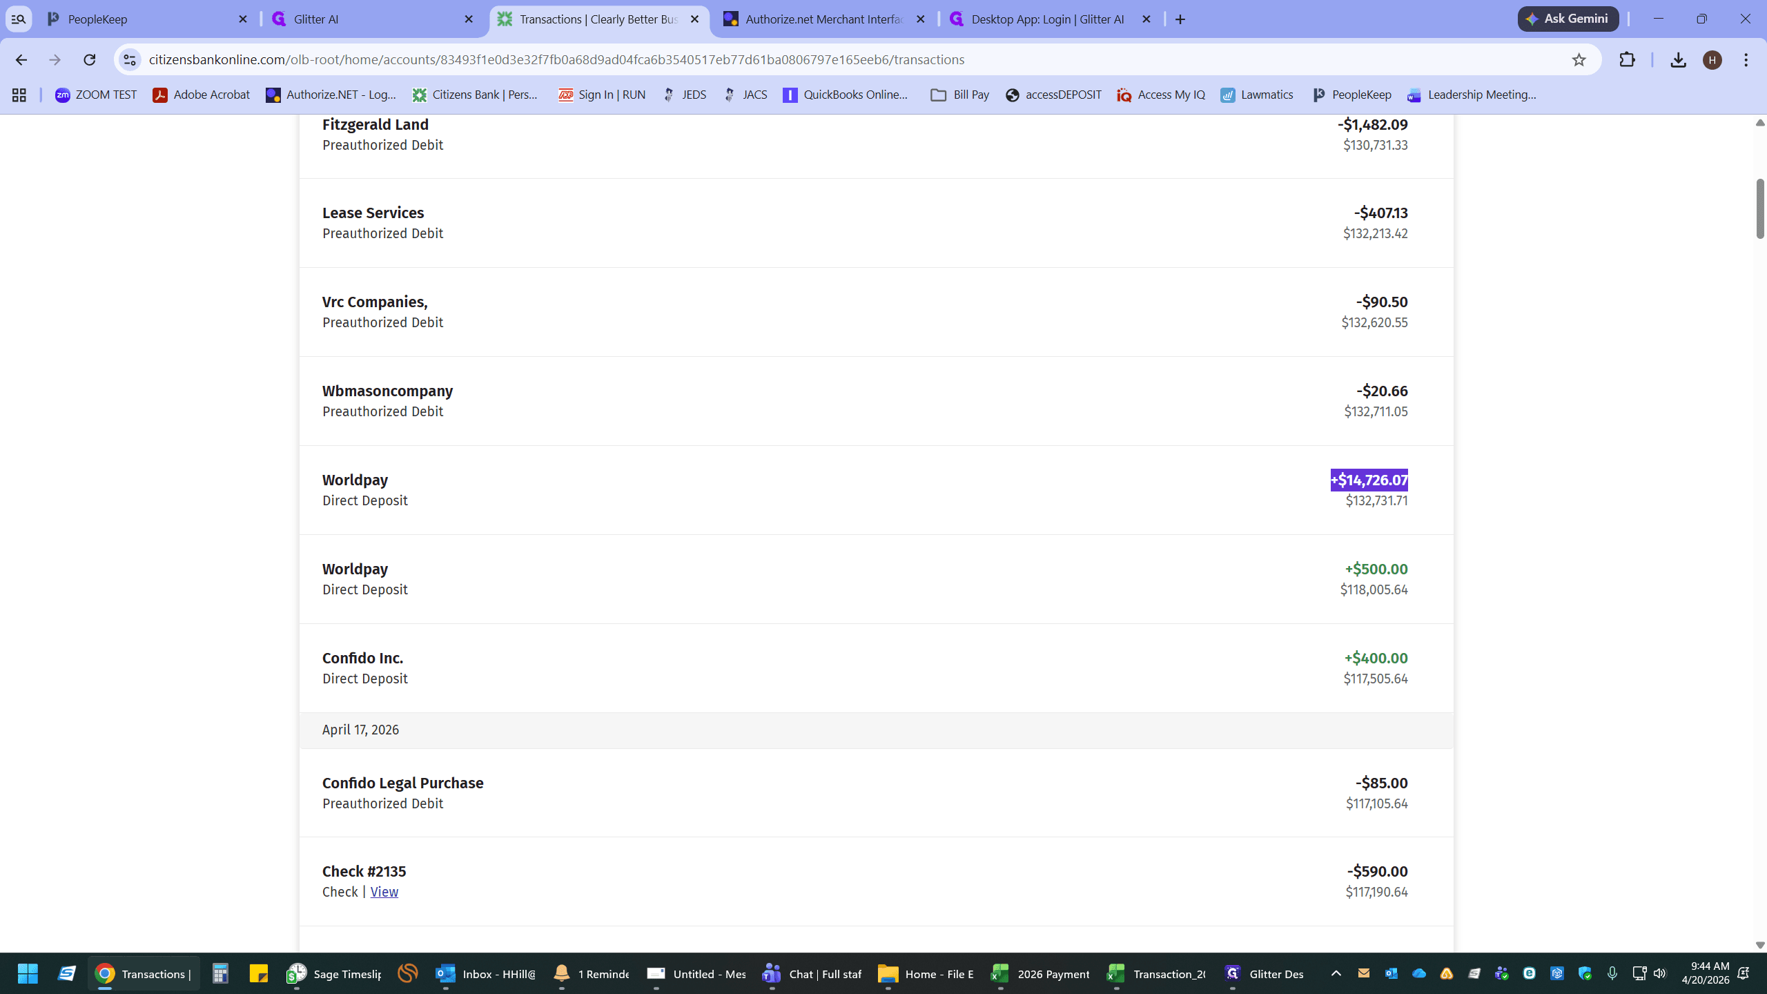Select the Confido Legal Purchase transaction
Viewport: 1767px width, 994px height.
pos(876,793)
